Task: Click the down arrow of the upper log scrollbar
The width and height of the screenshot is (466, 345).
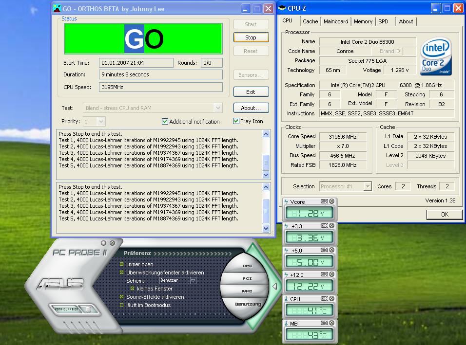Action: pyautogui.click(x=266, y=175)
